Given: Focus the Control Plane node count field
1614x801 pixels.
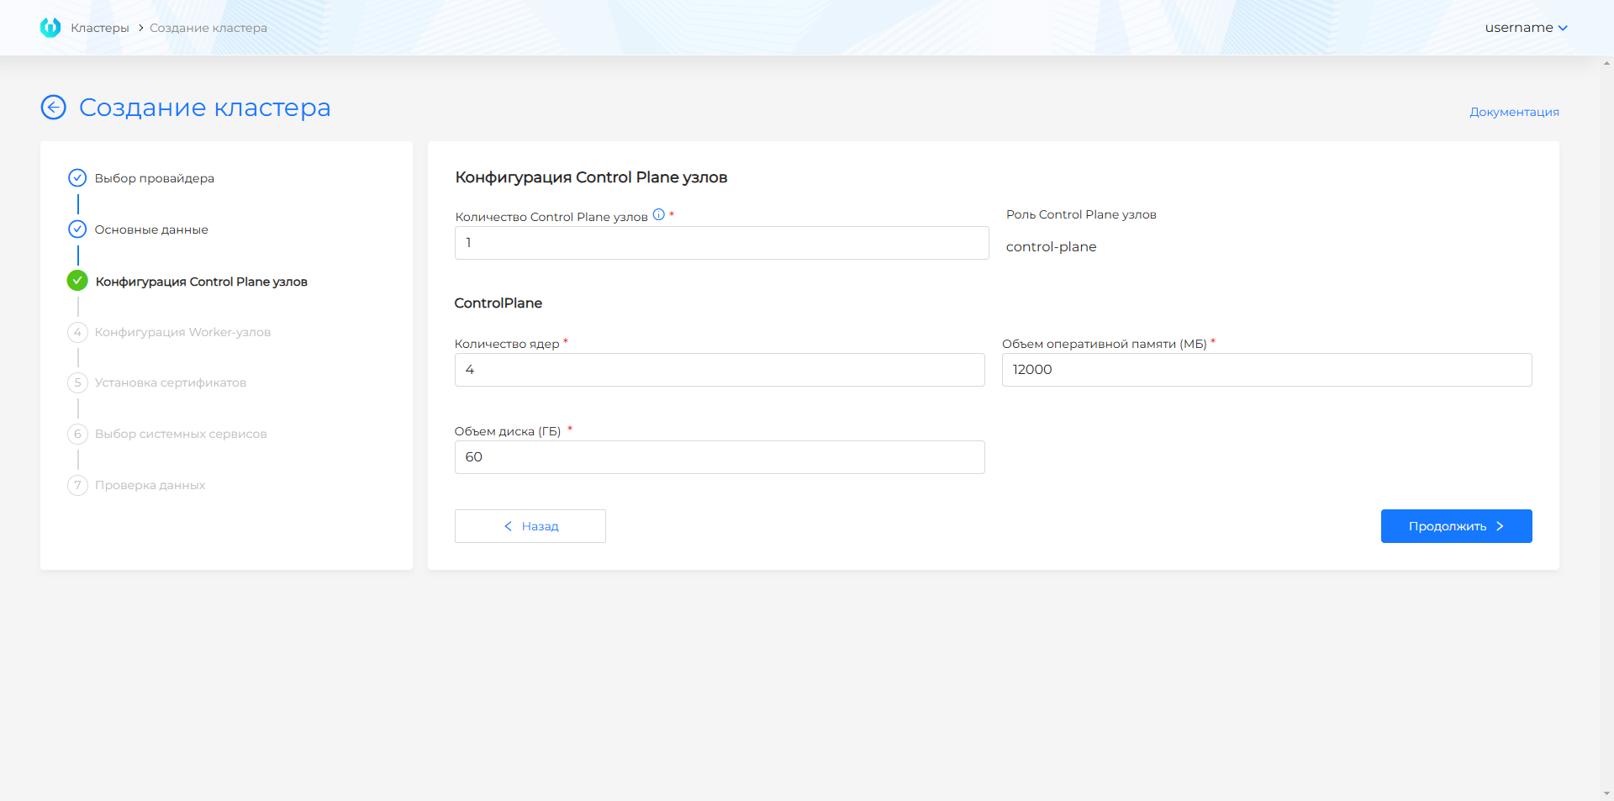Looking at the screenshot, I should [721, 243].
